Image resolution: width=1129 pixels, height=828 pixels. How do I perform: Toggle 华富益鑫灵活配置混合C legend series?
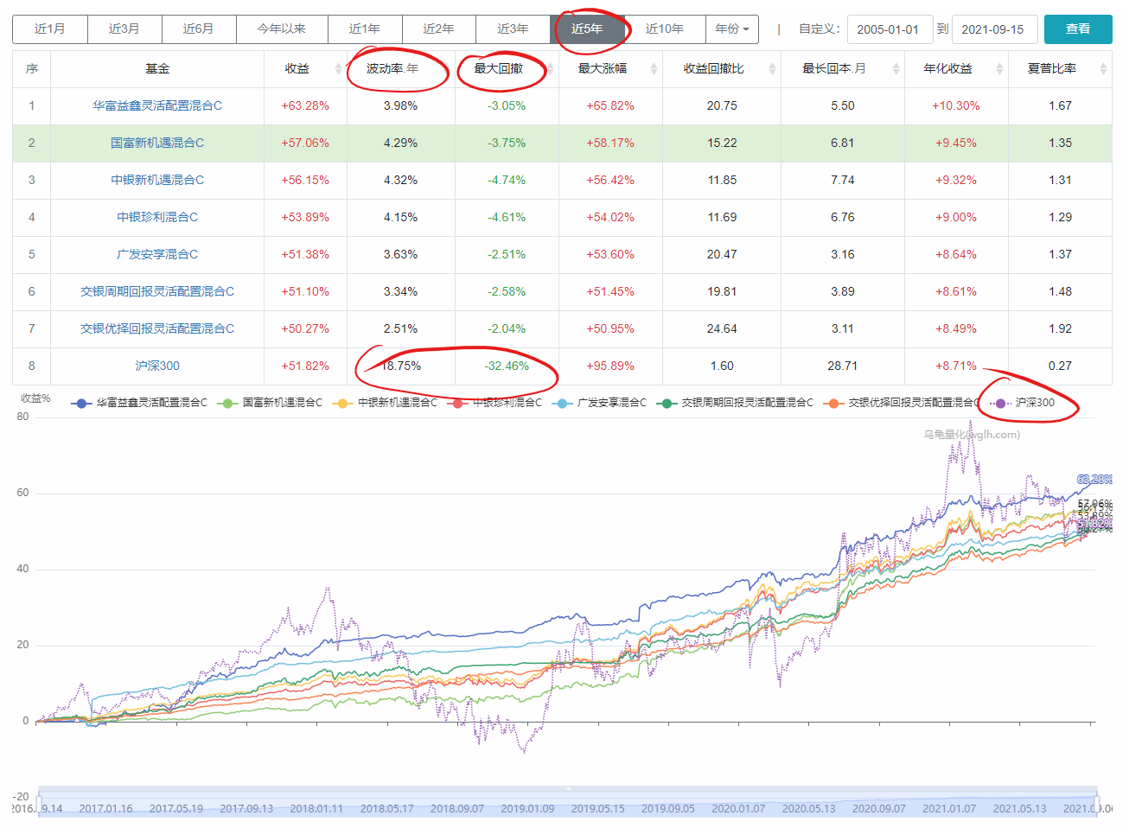(139, 403)
